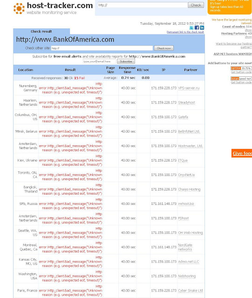
Task: Click the top http:// URL input field
Action: click(x=143, y=5)
